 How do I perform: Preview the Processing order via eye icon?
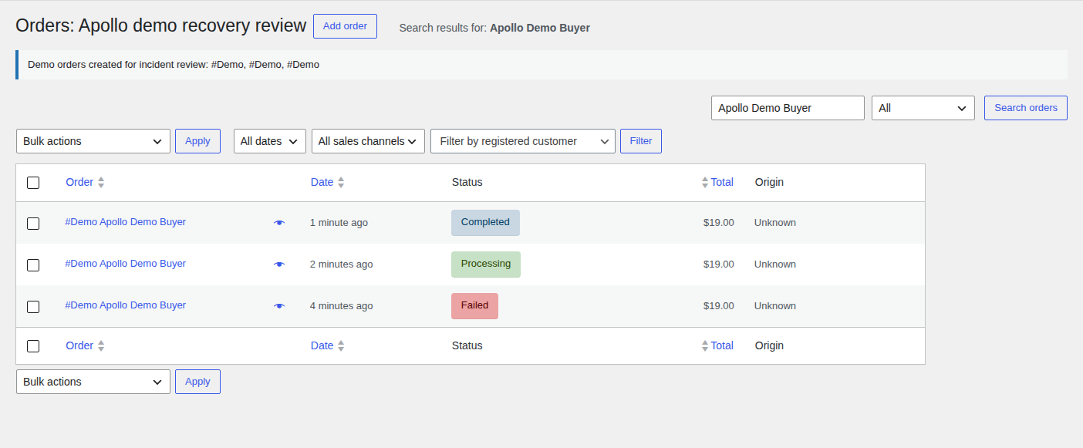click(x=279, y=264)
